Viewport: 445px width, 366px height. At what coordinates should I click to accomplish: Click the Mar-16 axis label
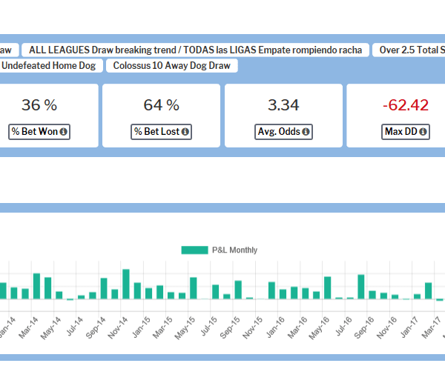297,327
